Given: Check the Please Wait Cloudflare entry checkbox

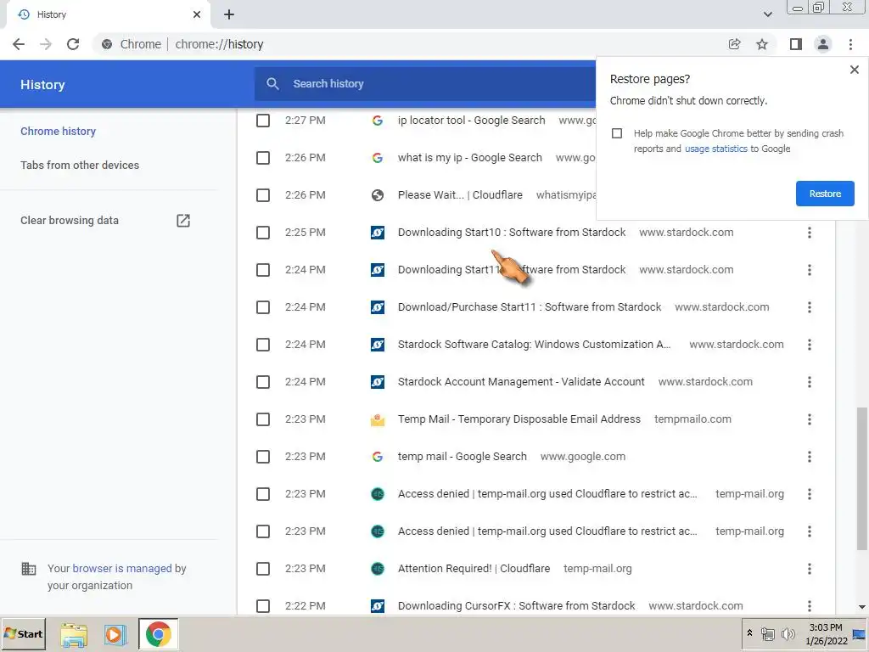Looking at the screenshot, I should coord(263,195).
